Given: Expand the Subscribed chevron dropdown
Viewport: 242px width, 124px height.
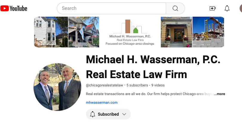Looking at the screenshot, I should pyautogui.click(x=124, y=114).
